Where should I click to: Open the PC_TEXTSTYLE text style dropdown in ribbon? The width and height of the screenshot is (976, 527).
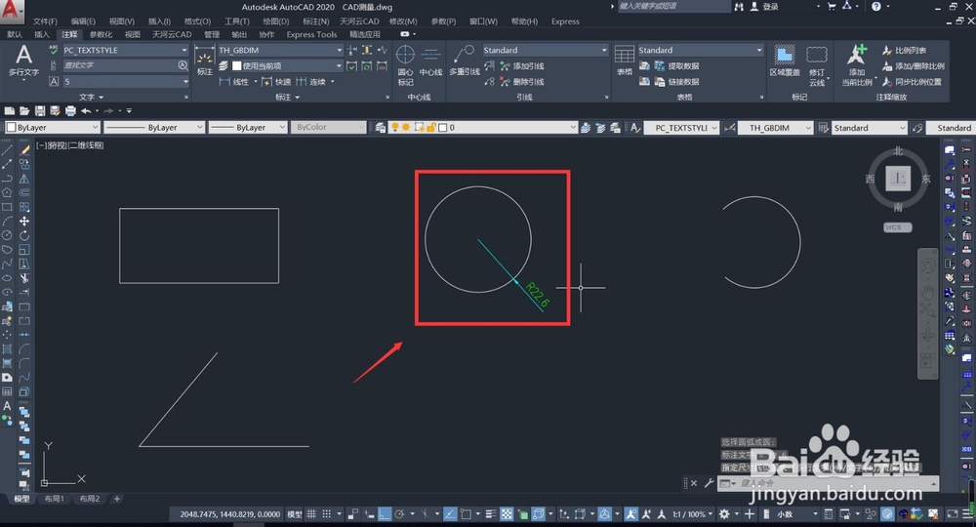click(125, 50)
